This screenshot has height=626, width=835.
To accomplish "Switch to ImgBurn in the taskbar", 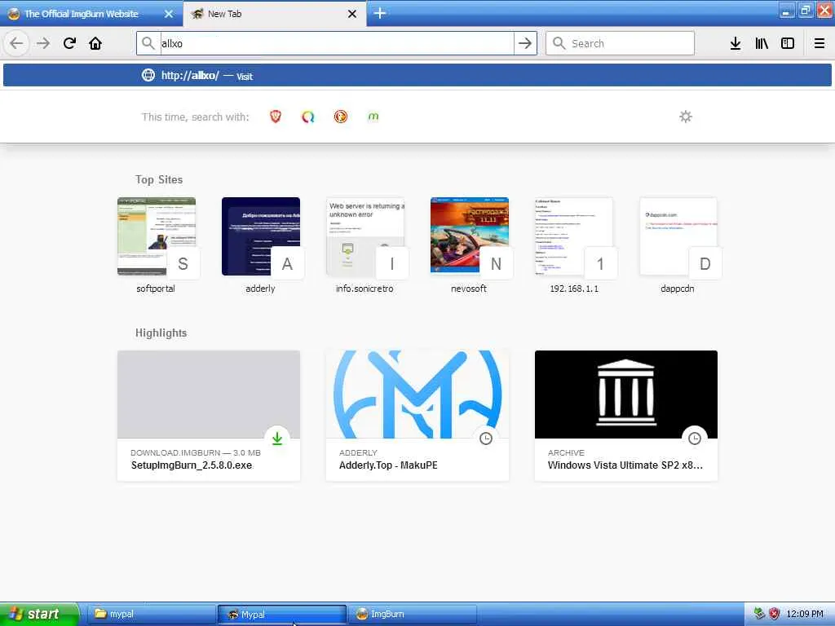I will [413, 615].
